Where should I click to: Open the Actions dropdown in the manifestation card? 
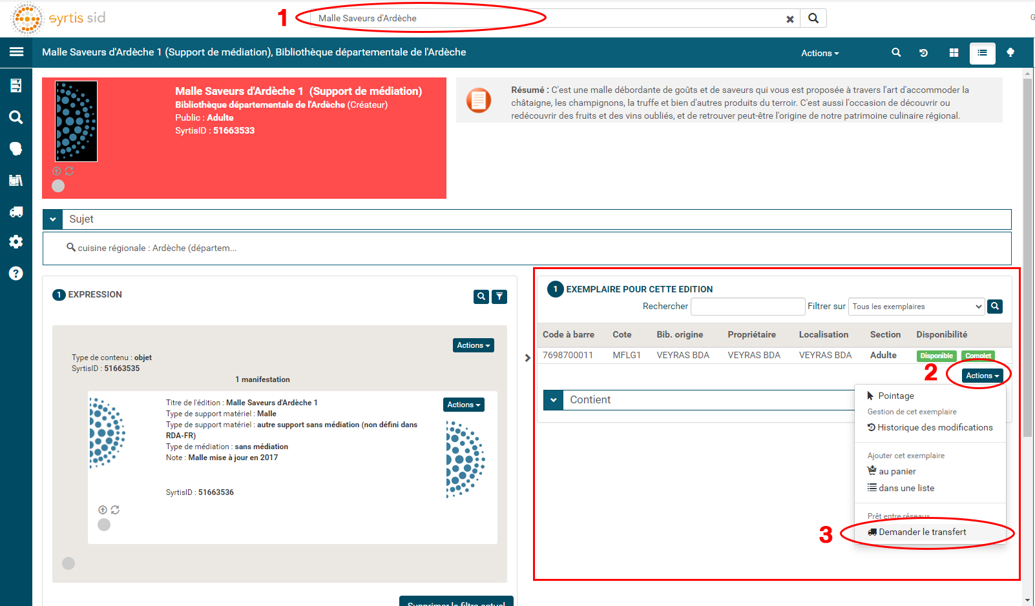pos(464,405)
